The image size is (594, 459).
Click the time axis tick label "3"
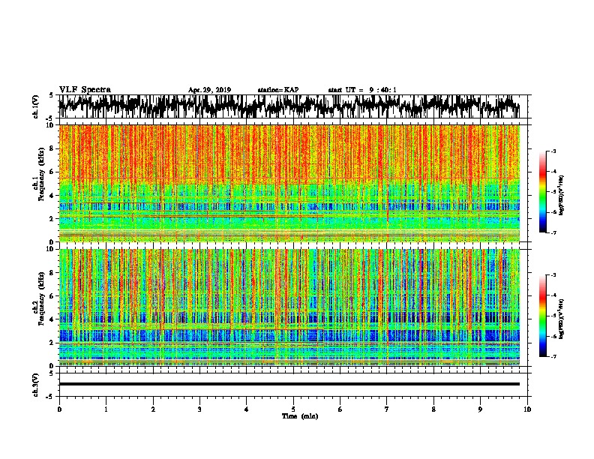[199, 409]
